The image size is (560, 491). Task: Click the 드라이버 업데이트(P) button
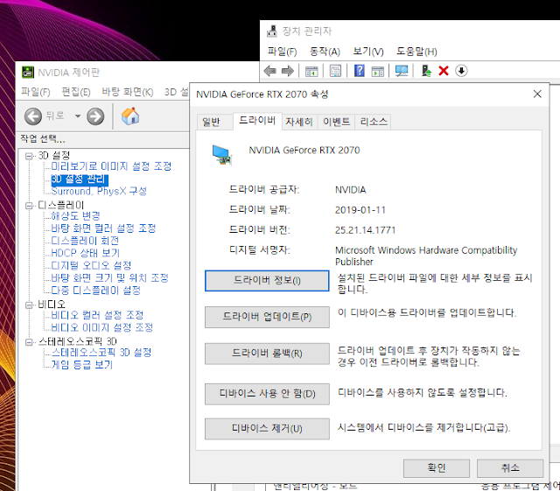[x=267, y=317]
